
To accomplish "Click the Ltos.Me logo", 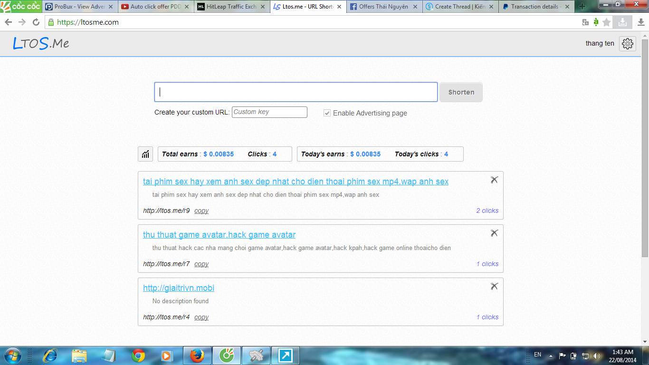I will 41,44.
